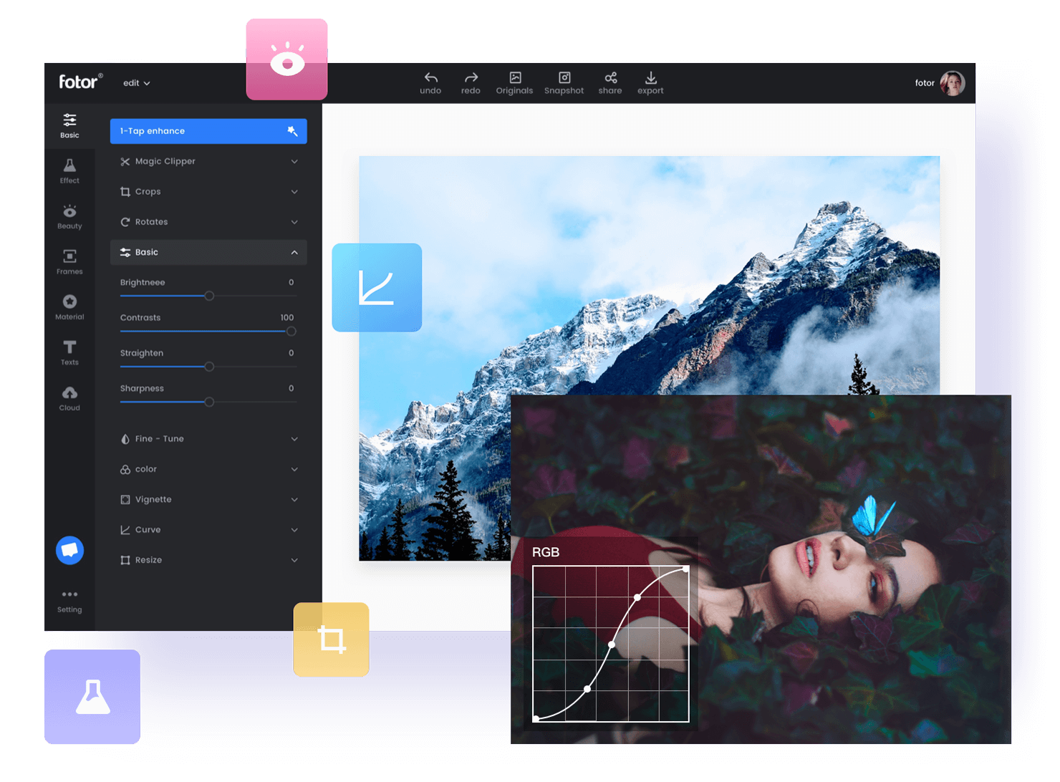The height and width of the screenshot is (782, 1060).
Task: Click the Basic section sliders icon
Action: click(125, 252)
